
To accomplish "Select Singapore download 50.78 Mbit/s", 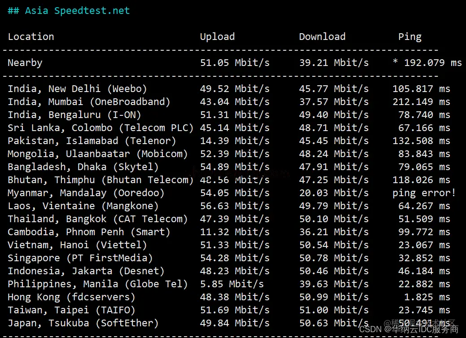I will tap(334, 258).
